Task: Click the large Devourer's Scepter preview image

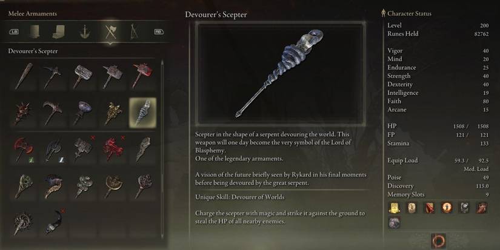Action: (281, 74)
